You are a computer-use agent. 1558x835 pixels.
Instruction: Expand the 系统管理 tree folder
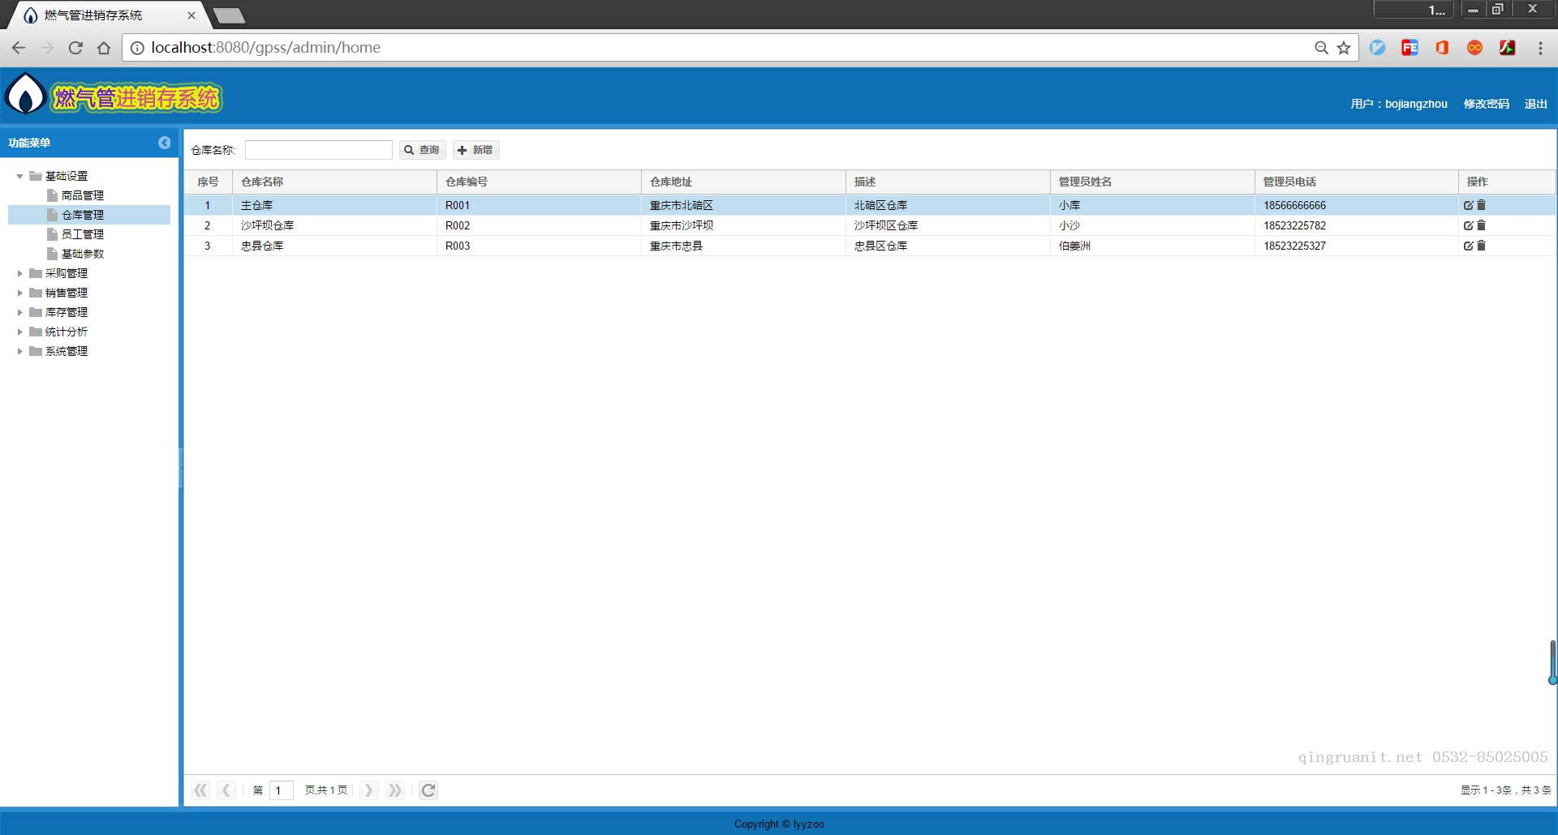tap(20, 351)
